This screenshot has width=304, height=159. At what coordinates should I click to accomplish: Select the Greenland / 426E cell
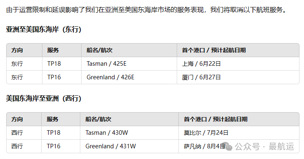[129, 77]
